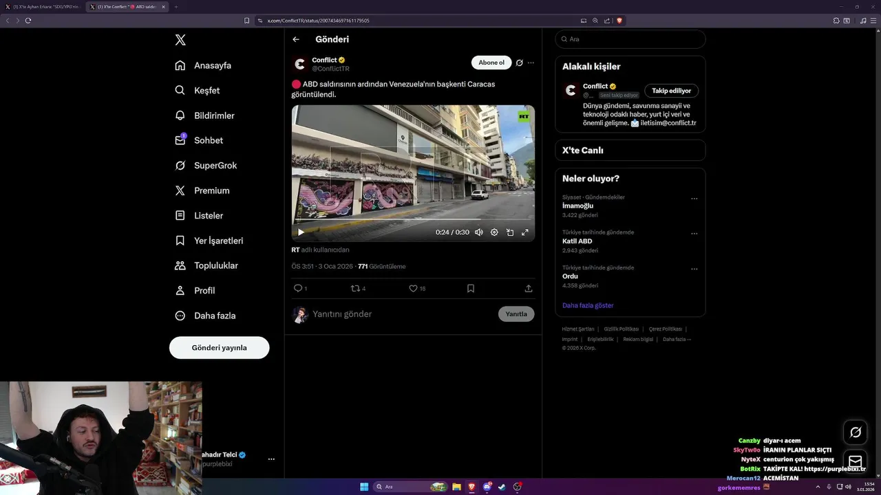Screen dimensions: 881x495
Task: Click the post's repost icon
Action: (356, 288)
